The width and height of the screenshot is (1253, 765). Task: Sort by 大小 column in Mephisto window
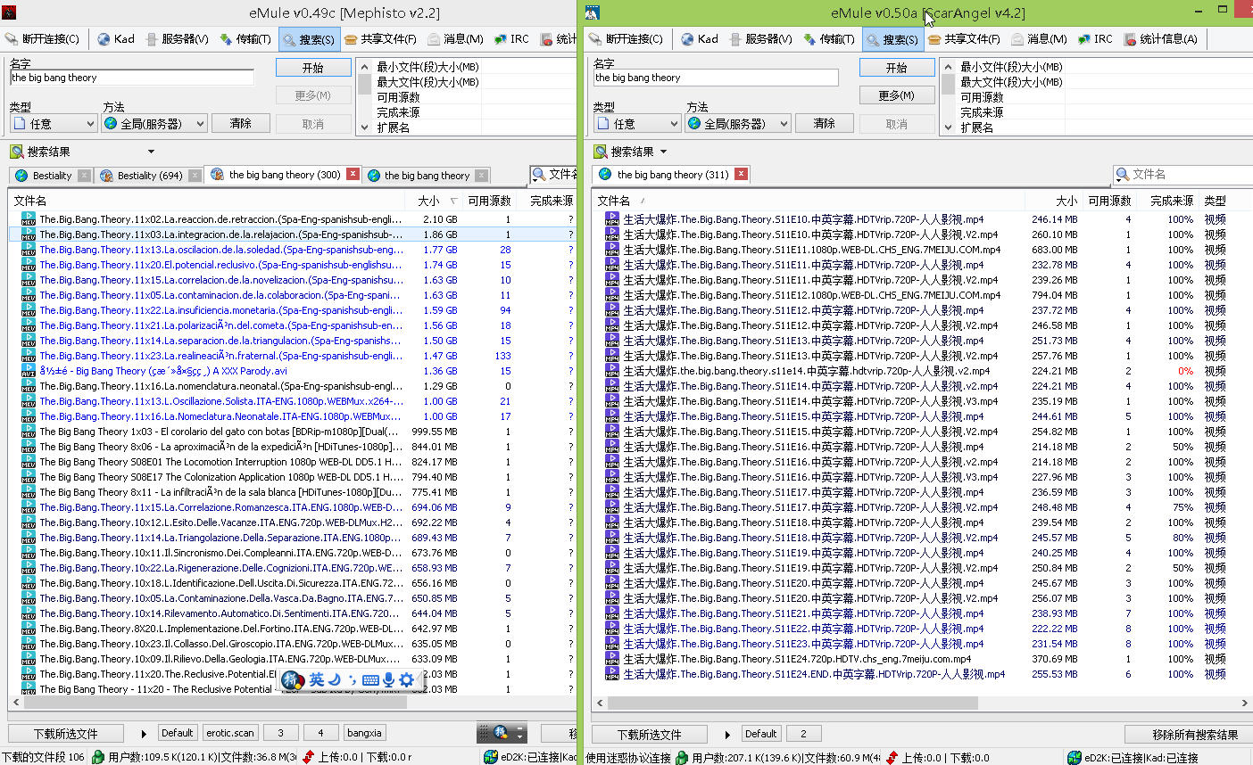pos(433,201)
